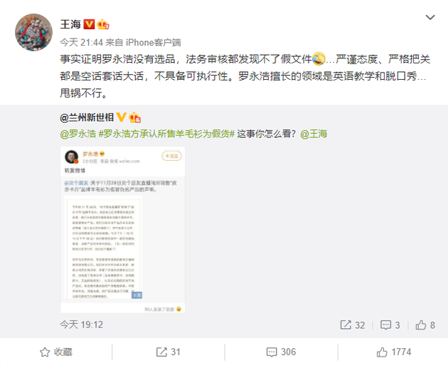Open the 兰州新世相 account name
448x366 pixels.
[87, 117]
